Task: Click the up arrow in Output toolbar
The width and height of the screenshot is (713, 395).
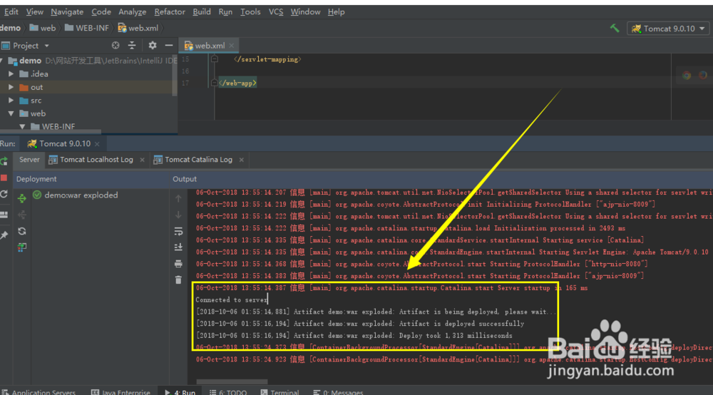Action: (x=178, y=199)
